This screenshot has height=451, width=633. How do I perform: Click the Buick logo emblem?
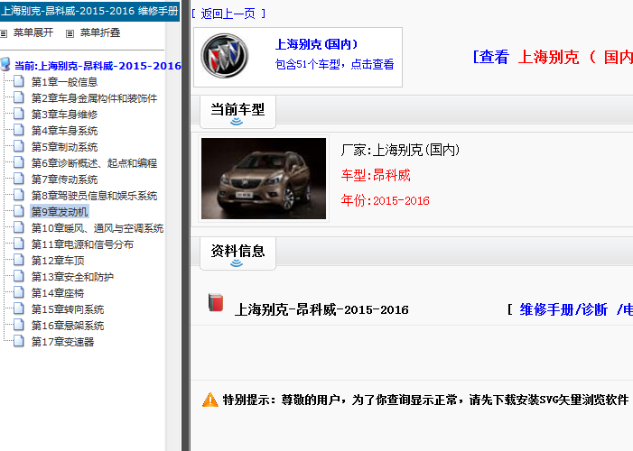pyautogui.click(x=225, y=56)
